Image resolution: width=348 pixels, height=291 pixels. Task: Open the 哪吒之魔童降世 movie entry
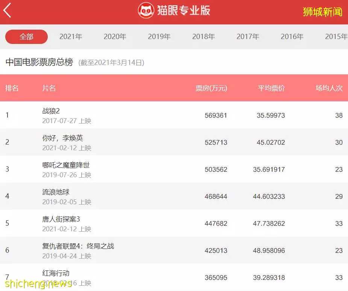click(174, 169)
